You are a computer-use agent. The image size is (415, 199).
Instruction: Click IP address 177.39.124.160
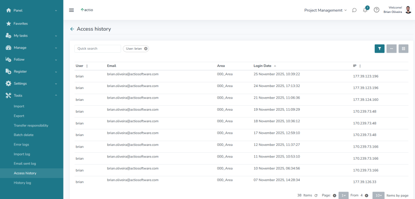coord(366,100)
